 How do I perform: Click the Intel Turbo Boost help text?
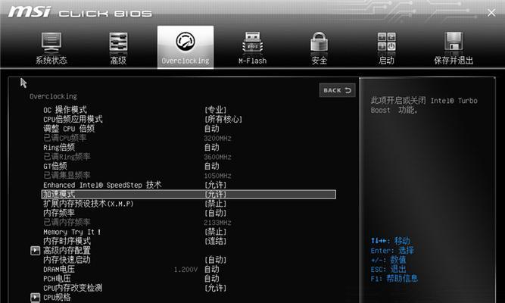point(424,105)
